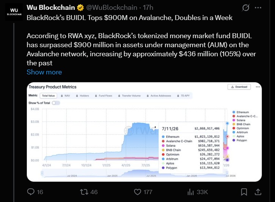Open Wu Blockchain profile avatar

[14, 12]
